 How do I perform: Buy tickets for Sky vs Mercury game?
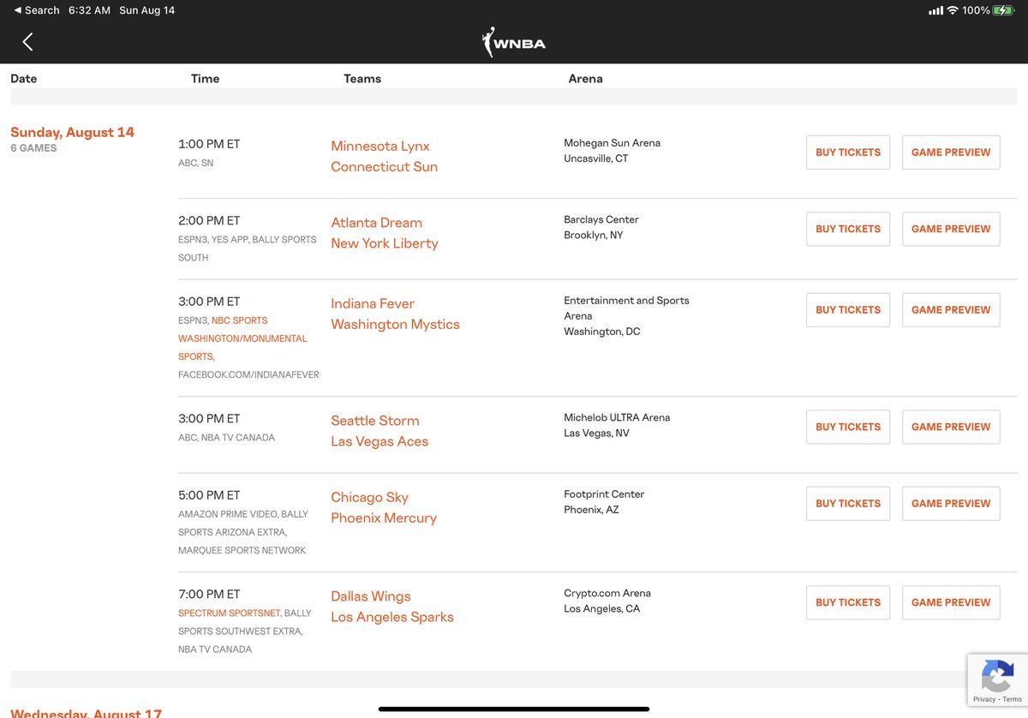(x=848, y=504)
